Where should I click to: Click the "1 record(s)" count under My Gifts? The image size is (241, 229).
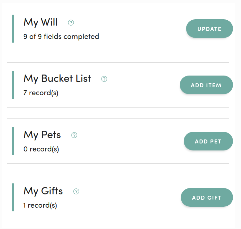[40, 205]
